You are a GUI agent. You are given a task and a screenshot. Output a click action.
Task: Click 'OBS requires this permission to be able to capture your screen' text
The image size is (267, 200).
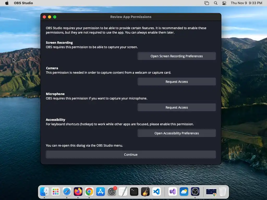(x=92, y=47)
